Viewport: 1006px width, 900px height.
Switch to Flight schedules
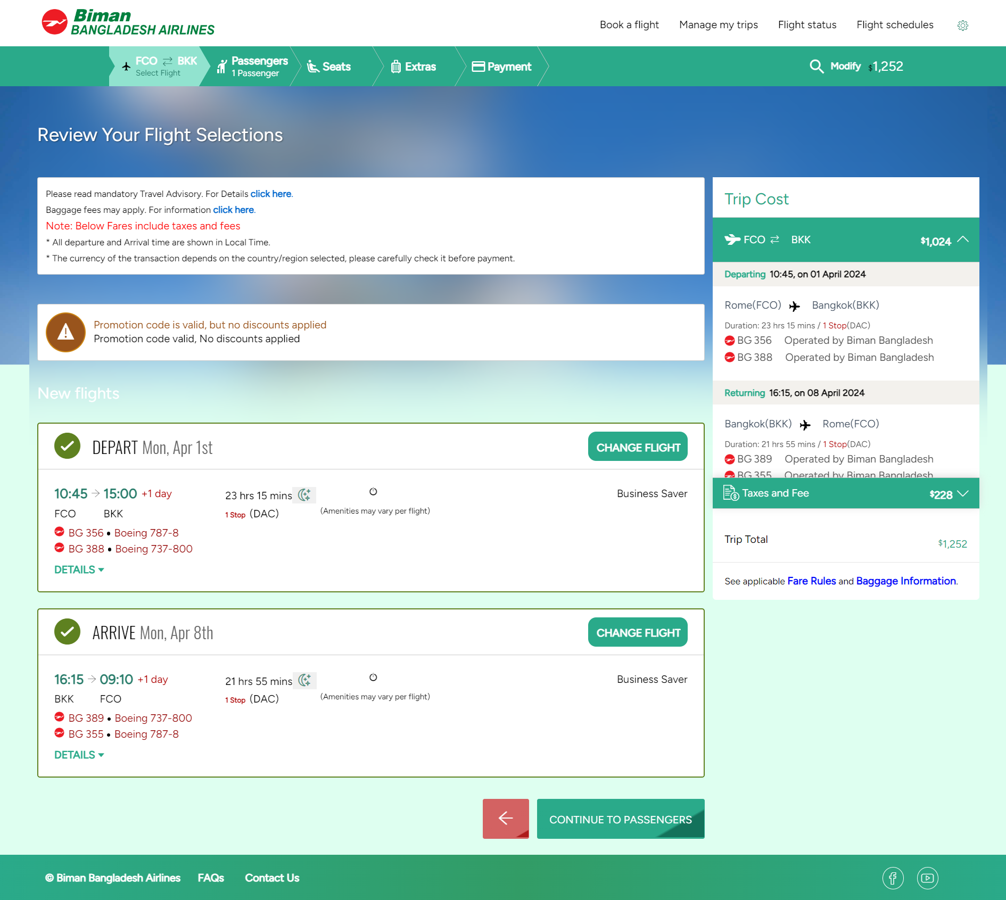[894, 25]
